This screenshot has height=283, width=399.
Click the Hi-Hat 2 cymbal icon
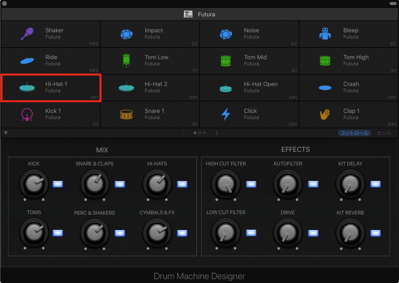126,87
